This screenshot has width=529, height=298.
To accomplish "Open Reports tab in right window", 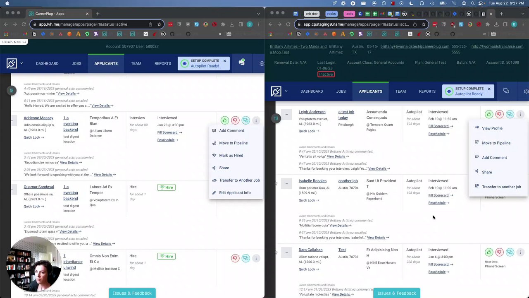I will (x=427, y=91).
